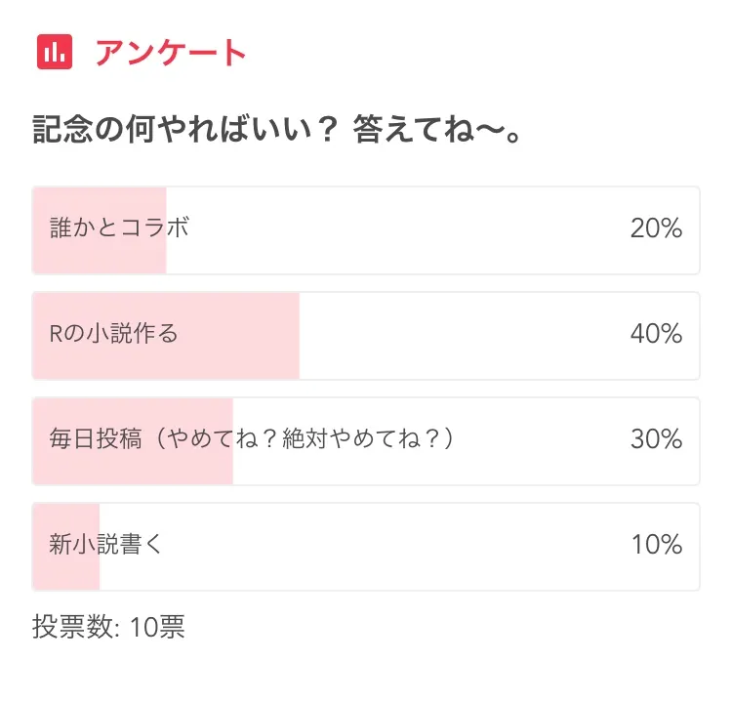The height and width of the screenshot is (702, 732).
Task: Click the 20% result percentage
Action: click(x=655, y=229)
